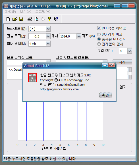Image resolution: width=139 pixels, height=165 pixels.
Task: Click the 전송 율 - MB / 초 axis label
Action: 54,148
